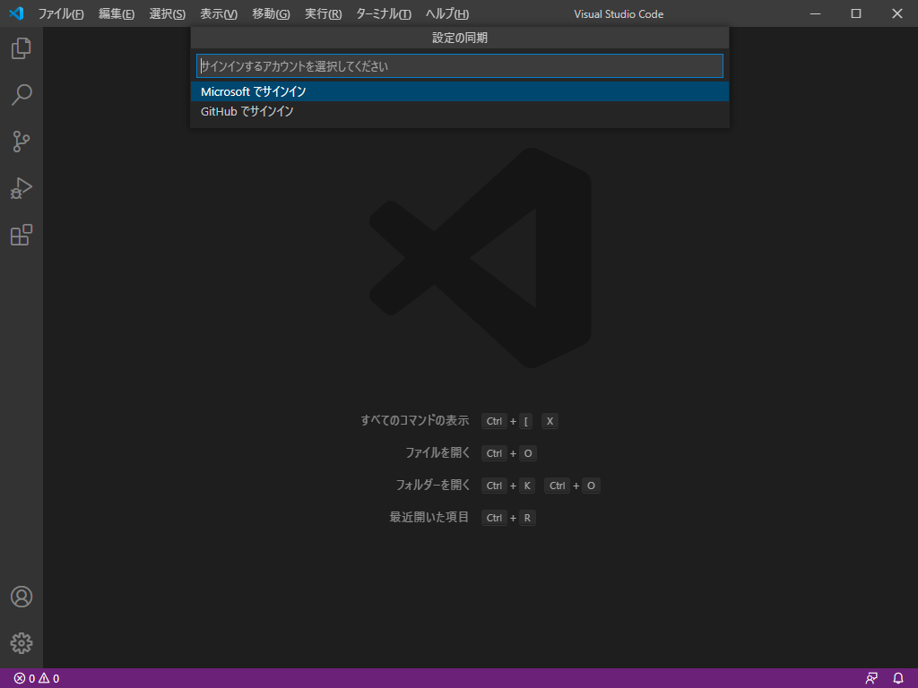This screenshot has height=688, width=918.
Task: Open the Search view icon
Action: [x=22, y=95]
